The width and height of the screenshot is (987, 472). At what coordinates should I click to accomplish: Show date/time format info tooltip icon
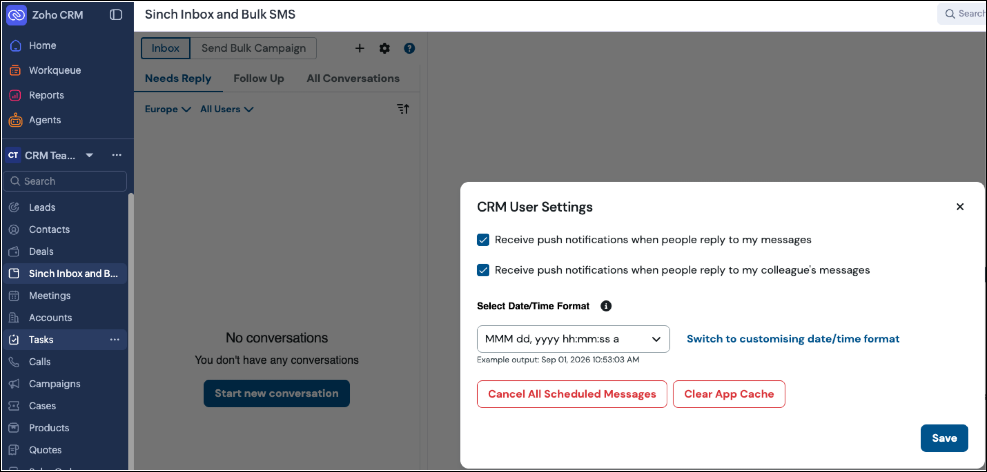(606, 306)
